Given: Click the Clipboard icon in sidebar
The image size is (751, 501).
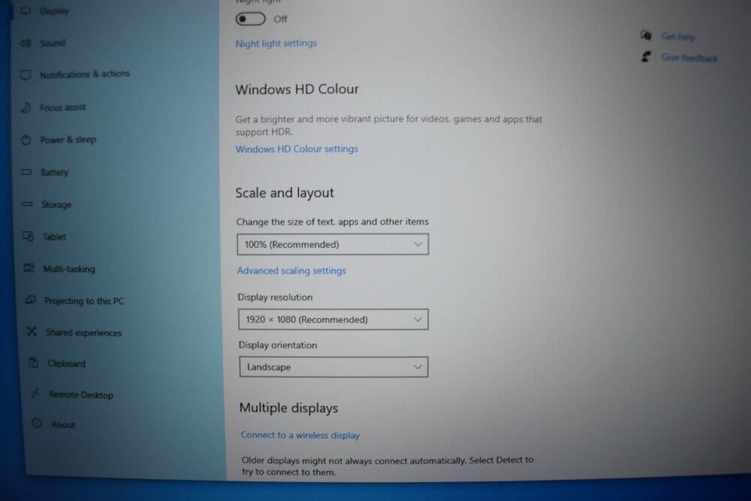Looking at the screenshot, I should 34,363.
